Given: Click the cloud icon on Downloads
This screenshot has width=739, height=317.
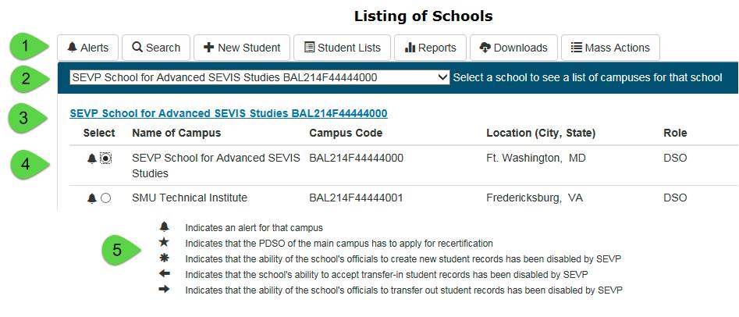Looking at the screenshot, I should coord(485,48).
